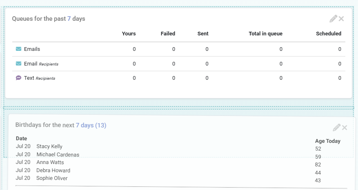Open Stacy Kelly birthday entry
The height and width of the screenshot is (190, 358).
(49, 146)
